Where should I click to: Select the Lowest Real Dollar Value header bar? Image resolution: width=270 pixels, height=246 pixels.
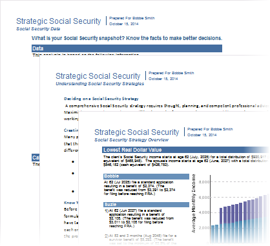[x=185, y=150]
